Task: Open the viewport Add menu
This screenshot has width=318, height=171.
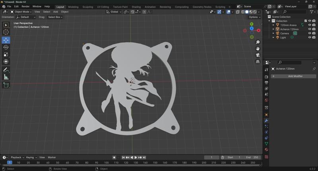Action: pyautogui.click(x=56, y=12)
